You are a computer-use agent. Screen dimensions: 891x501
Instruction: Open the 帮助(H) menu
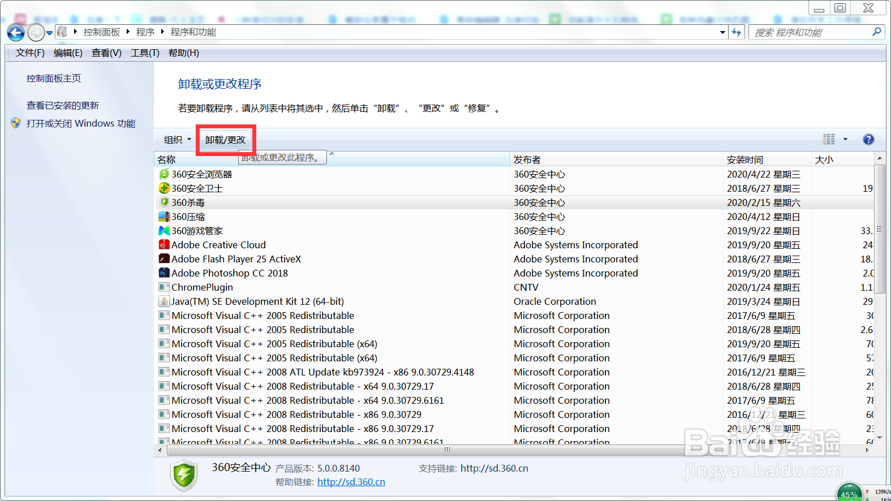pyautogui.click(x=183, y=53)
